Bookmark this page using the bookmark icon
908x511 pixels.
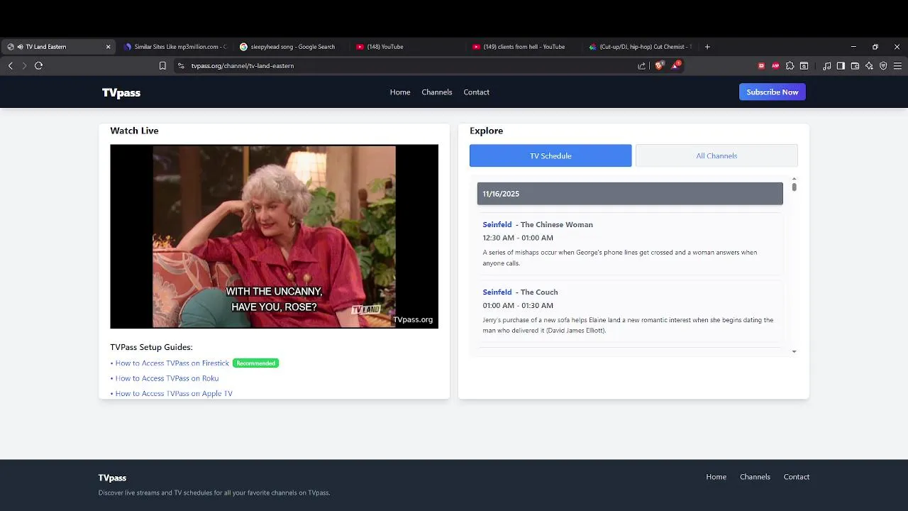point(162,65)
